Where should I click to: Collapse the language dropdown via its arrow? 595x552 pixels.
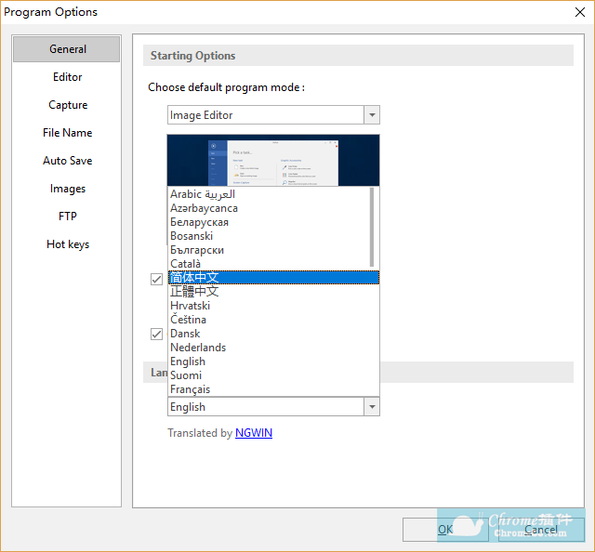click(x=372, y=407)
